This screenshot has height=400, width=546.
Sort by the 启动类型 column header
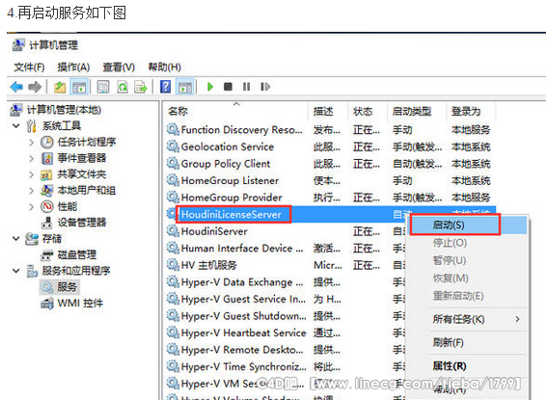point(417,111)
